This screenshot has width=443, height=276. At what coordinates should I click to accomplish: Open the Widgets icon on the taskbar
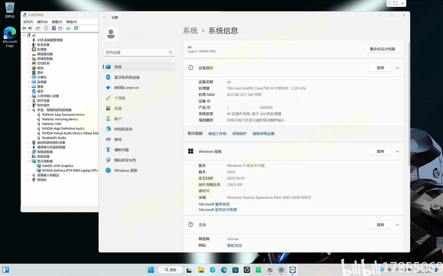(x=6, y=270)
